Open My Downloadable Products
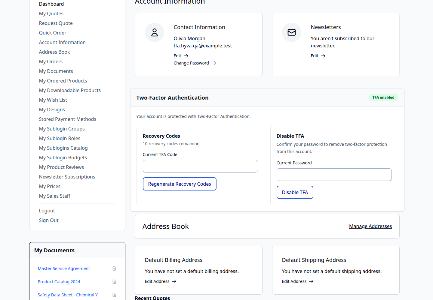The height and width of the screenshot is (300, 433). point(70,90)
